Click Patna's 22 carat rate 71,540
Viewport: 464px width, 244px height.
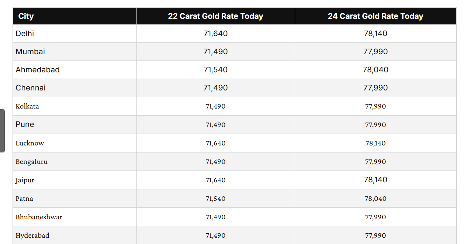coord(215,199)
